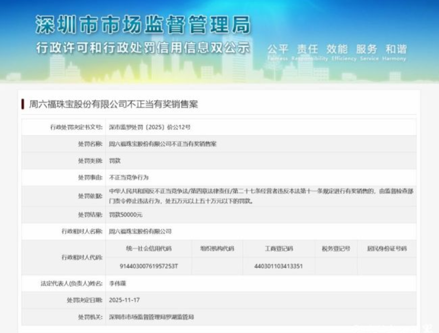Click the 效能 slogan word in banner
439x333 pixels.
click(x=337, y=49)
